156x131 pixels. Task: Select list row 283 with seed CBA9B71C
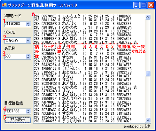[x=83, y=95]
